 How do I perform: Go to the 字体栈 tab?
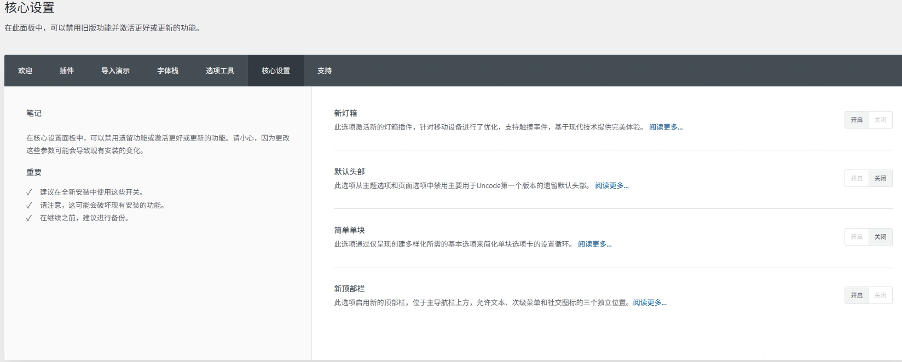tap(168, 71)
